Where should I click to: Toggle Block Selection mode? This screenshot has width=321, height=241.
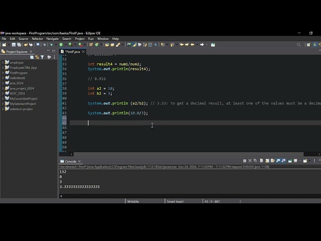[x=150, y=45]
